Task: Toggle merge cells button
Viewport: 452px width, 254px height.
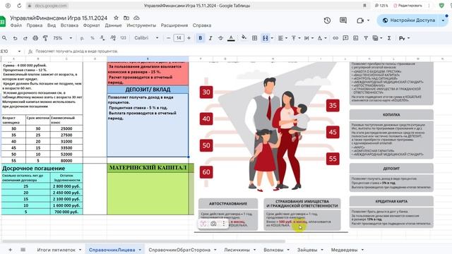Action: pyautogui.click(x=265, y=38)
